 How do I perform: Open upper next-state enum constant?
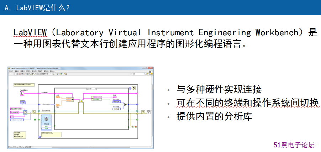[116, 101]
